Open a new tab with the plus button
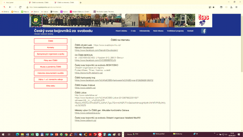 click(81, 3)
